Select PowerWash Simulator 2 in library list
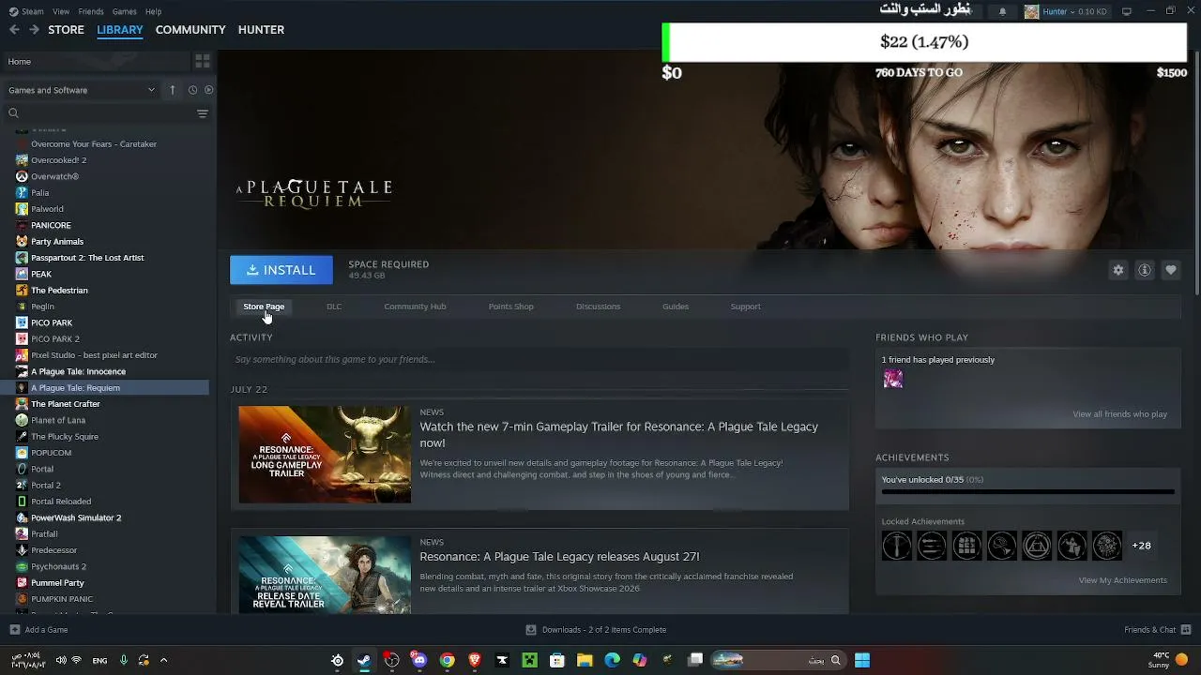The height and width of the screenshot is (675, 1201). click(76, 517)
